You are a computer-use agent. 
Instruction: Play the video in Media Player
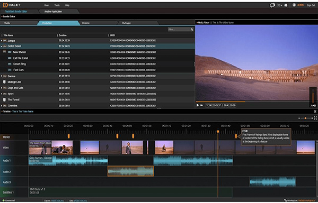pos(198,105)
